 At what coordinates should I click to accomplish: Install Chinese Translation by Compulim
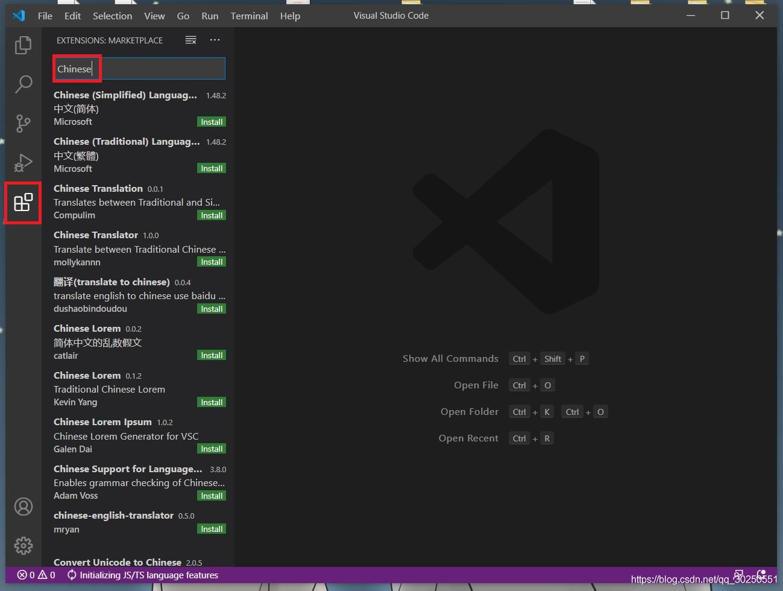tap(212, 215)
